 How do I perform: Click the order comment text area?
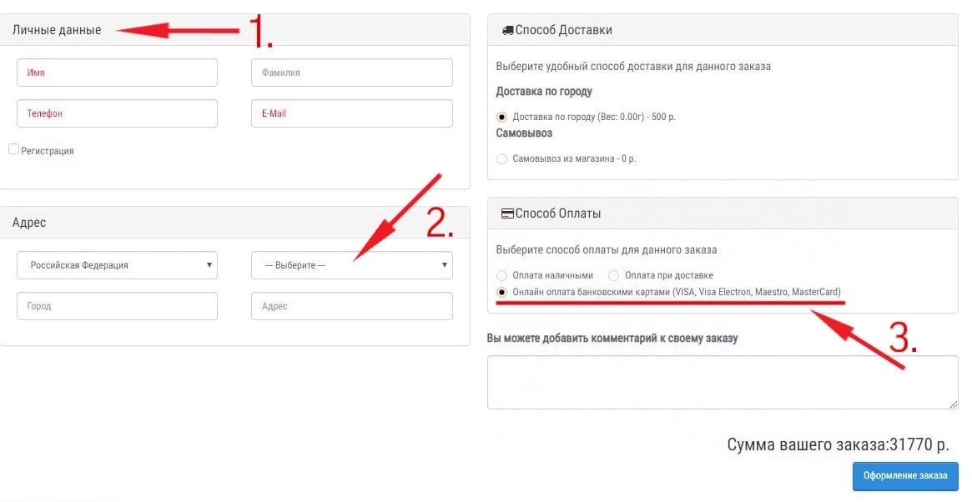pyautogui.click(x=723, y=383)
